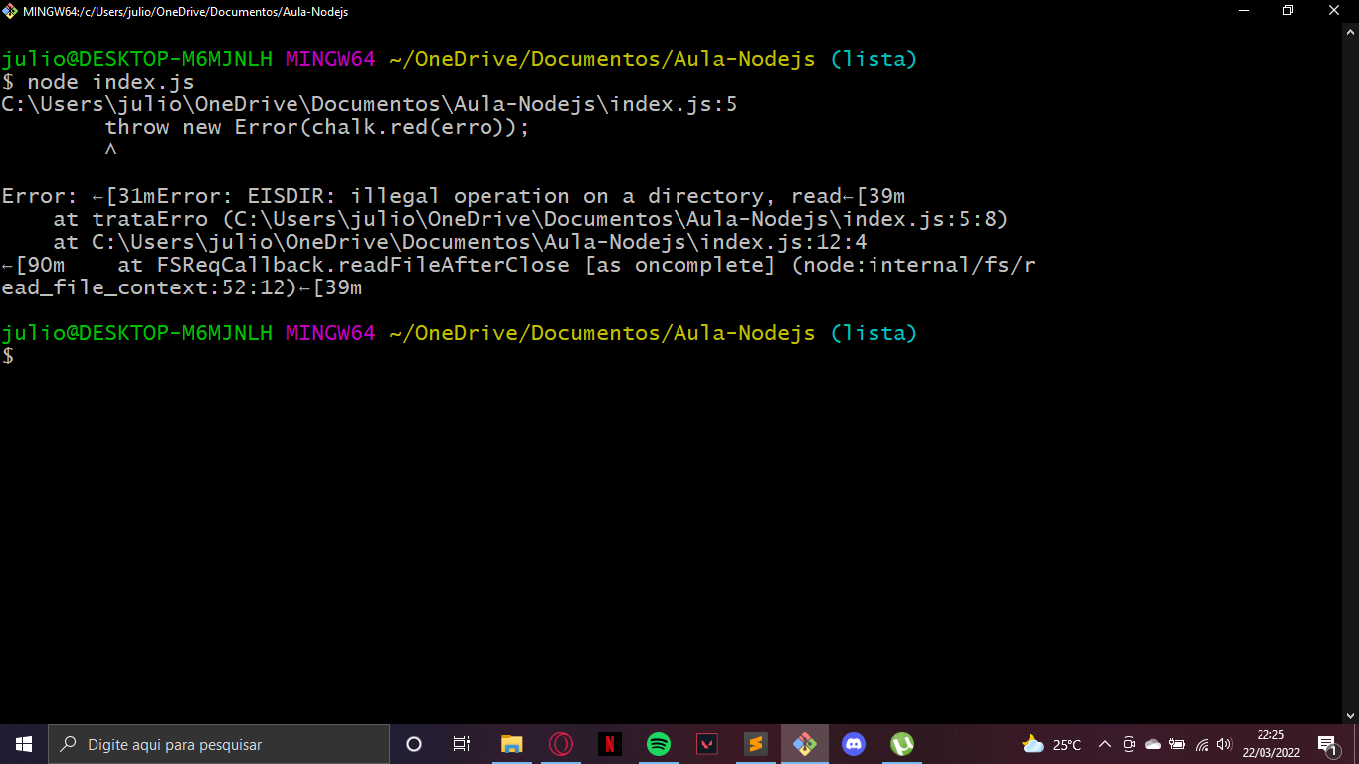1359x764 pixels.
Task: Click the last empty '$' prompt line
Action: (x=8, y=356)
